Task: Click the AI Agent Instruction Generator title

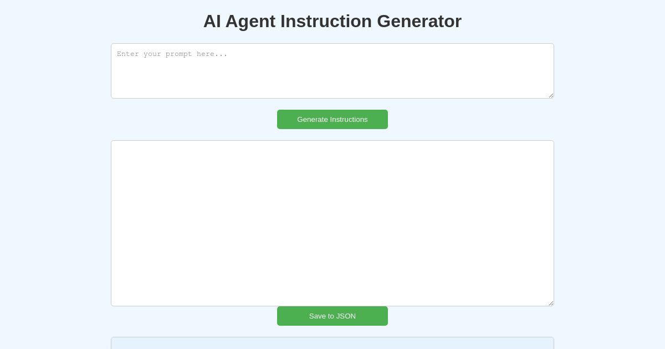Action: click(332, 21)
